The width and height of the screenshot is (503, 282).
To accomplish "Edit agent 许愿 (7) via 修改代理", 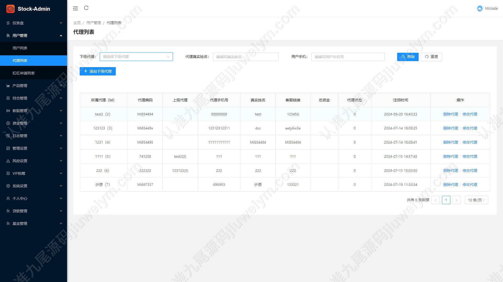I will click(x=470, y=185).
